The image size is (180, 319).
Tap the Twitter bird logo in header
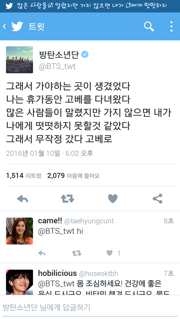point(17,27)
